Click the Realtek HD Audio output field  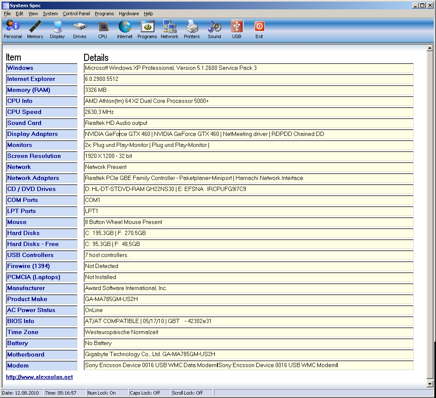[x=249, y=123]
